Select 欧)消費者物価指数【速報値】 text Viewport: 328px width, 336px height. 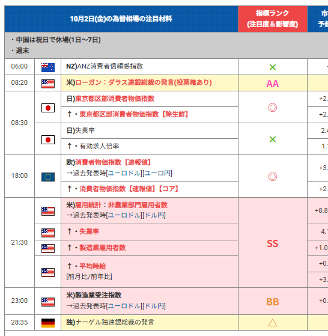click(109, 162)
